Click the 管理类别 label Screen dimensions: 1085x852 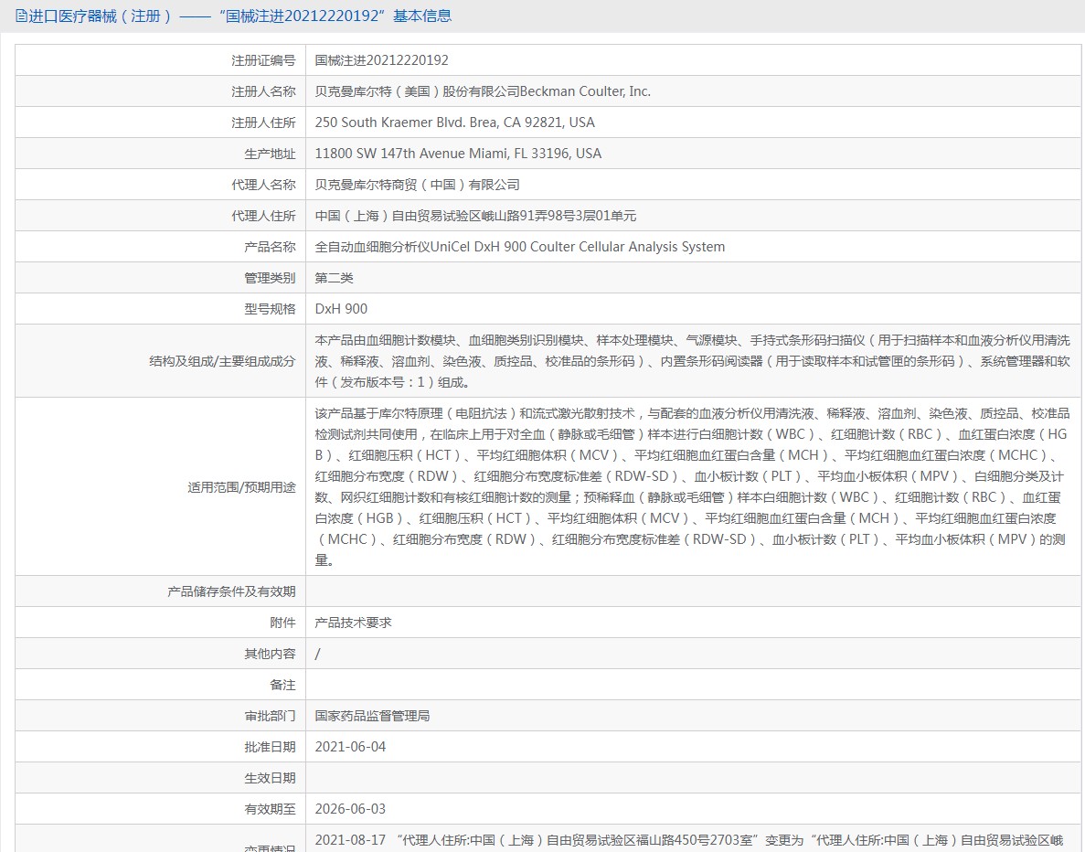270,278
